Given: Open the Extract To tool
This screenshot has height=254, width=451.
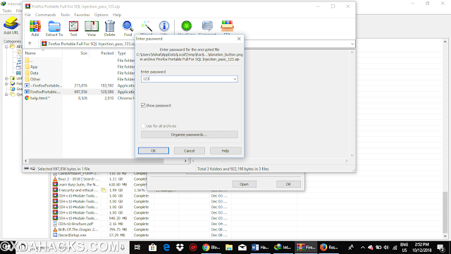Looking at the screenshot, I should pyautogui.click(x=54, y=28).
